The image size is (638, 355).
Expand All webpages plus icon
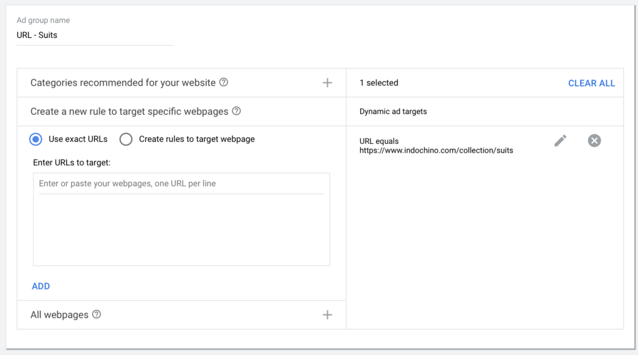click(x=327, y=315)
